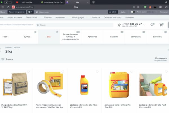
Task: Open the Бассейны category tile
Action: click(x=157, y=37)
